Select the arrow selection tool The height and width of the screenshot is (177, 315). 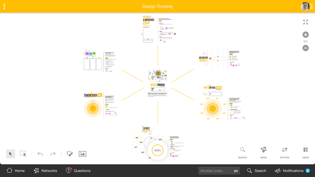point(10,154)
